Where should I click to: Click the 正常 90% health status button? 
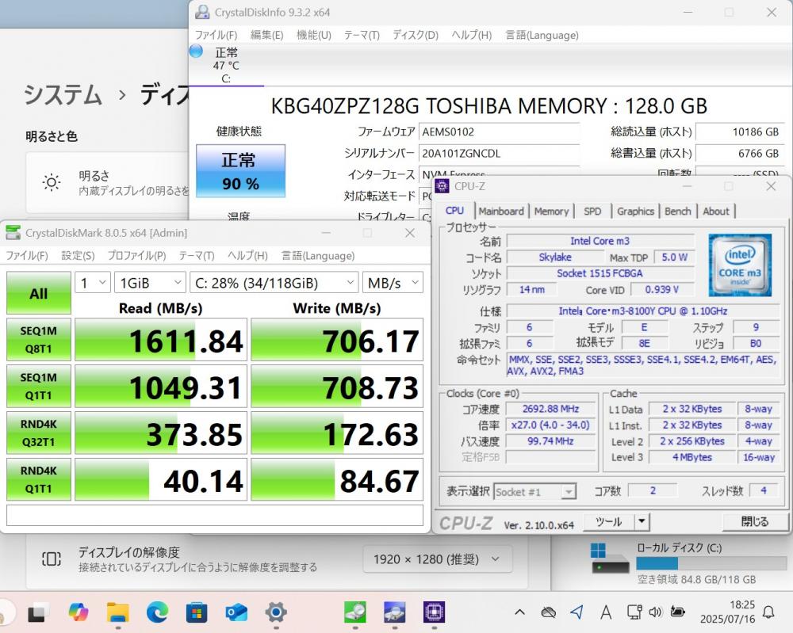click(240, 171)
